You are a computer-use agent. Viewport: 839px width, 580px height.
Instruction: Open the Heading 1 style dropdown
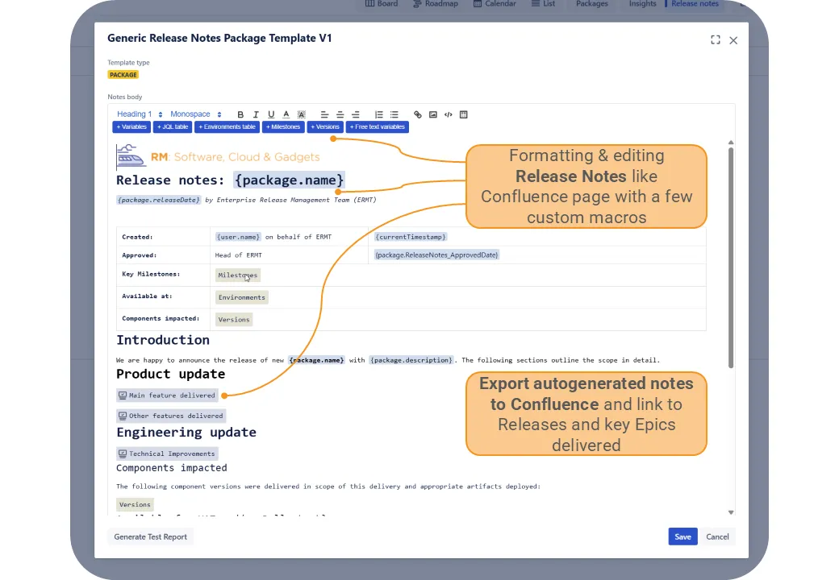pyautogui.click(x=140, y=114)
